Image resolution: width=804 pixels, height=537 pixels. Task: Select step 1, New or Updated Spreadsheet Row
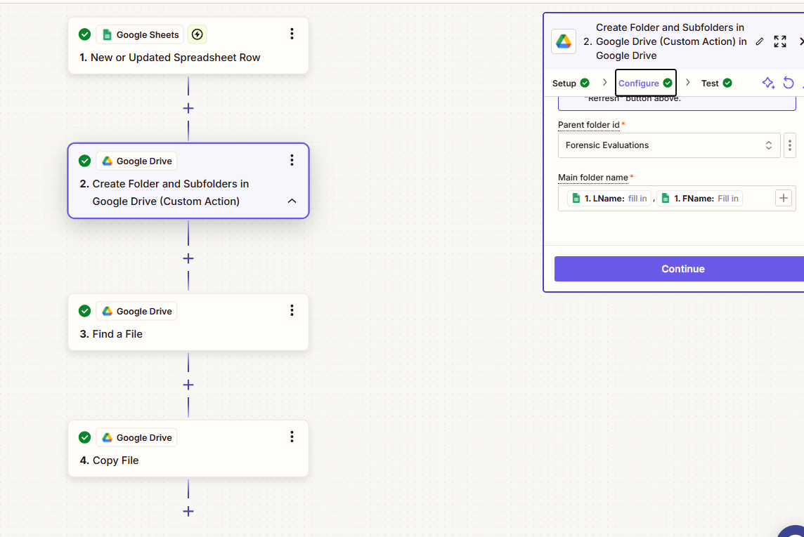click(x=188, y=46)
